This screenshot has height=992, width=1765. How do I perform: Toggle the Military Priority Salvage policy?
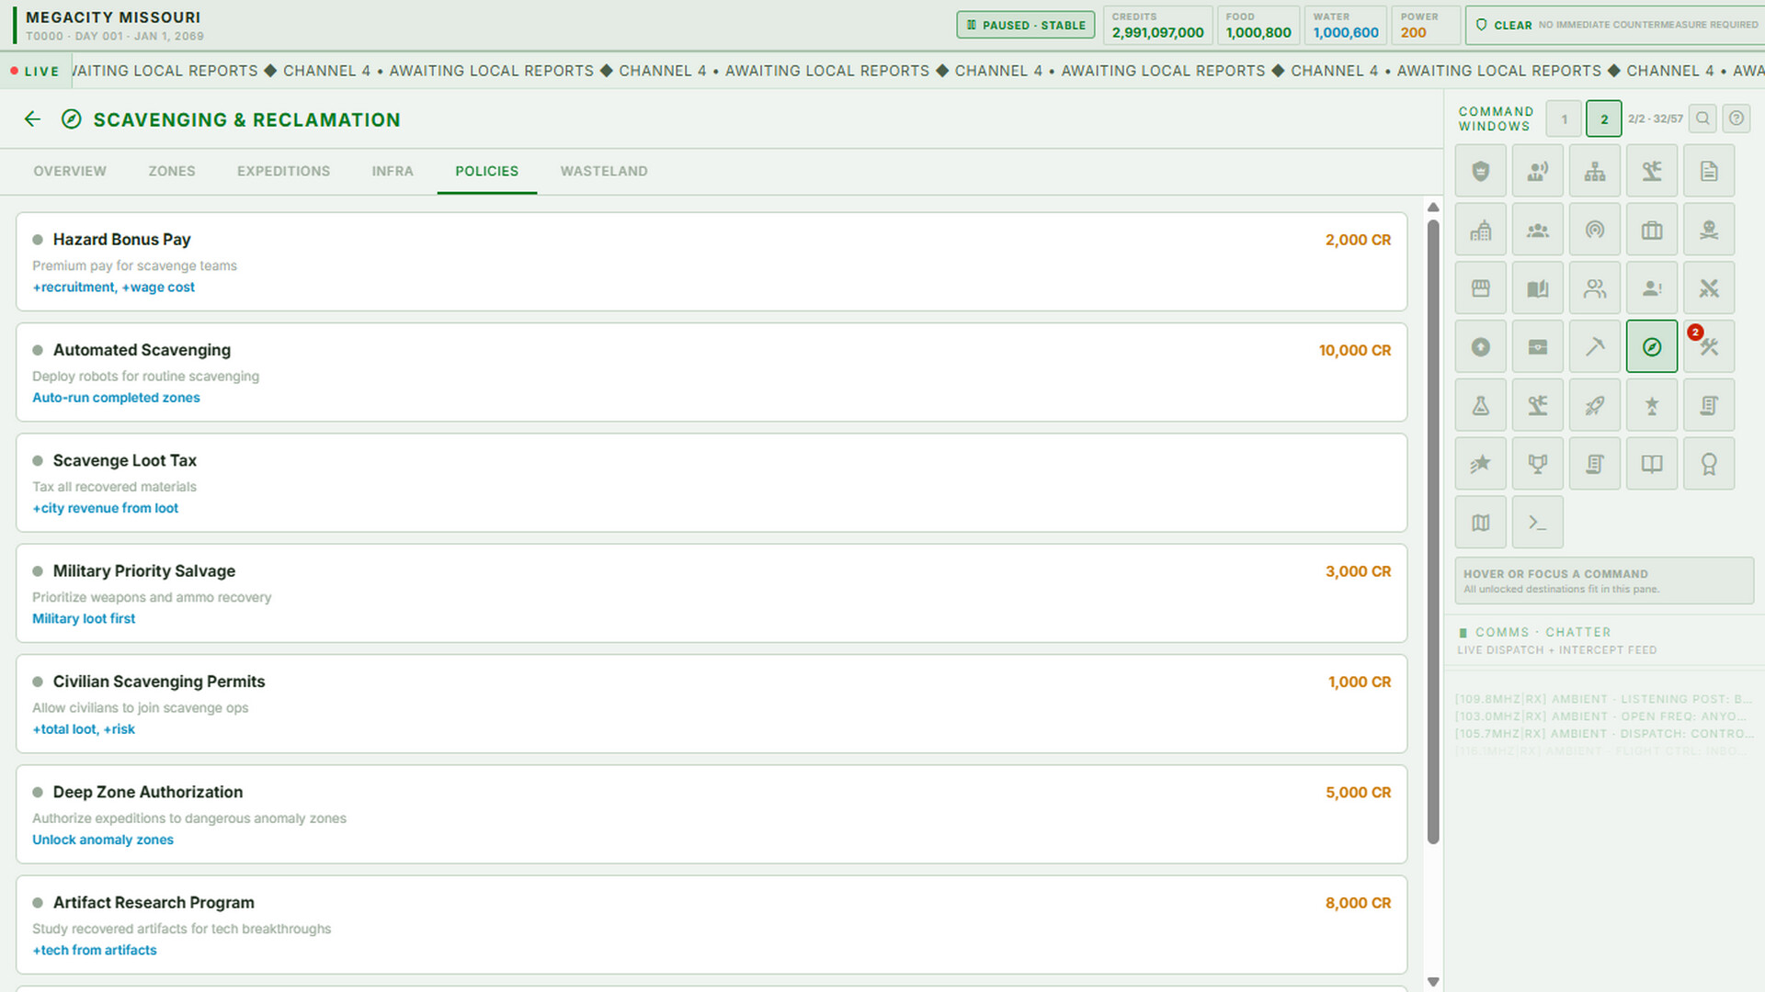coord(712,593)
